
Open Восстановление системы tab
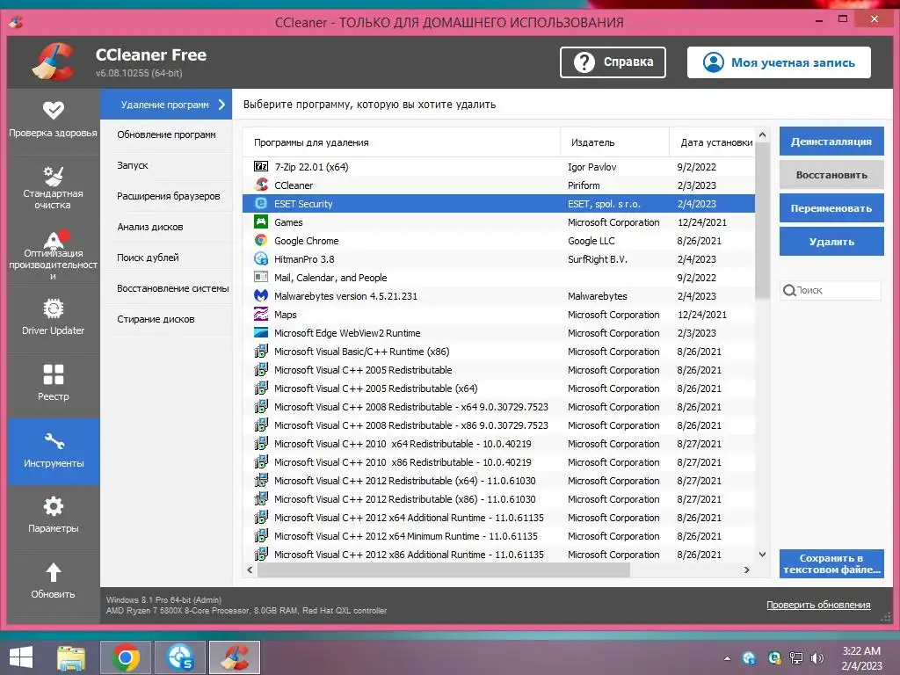[166, 288]
